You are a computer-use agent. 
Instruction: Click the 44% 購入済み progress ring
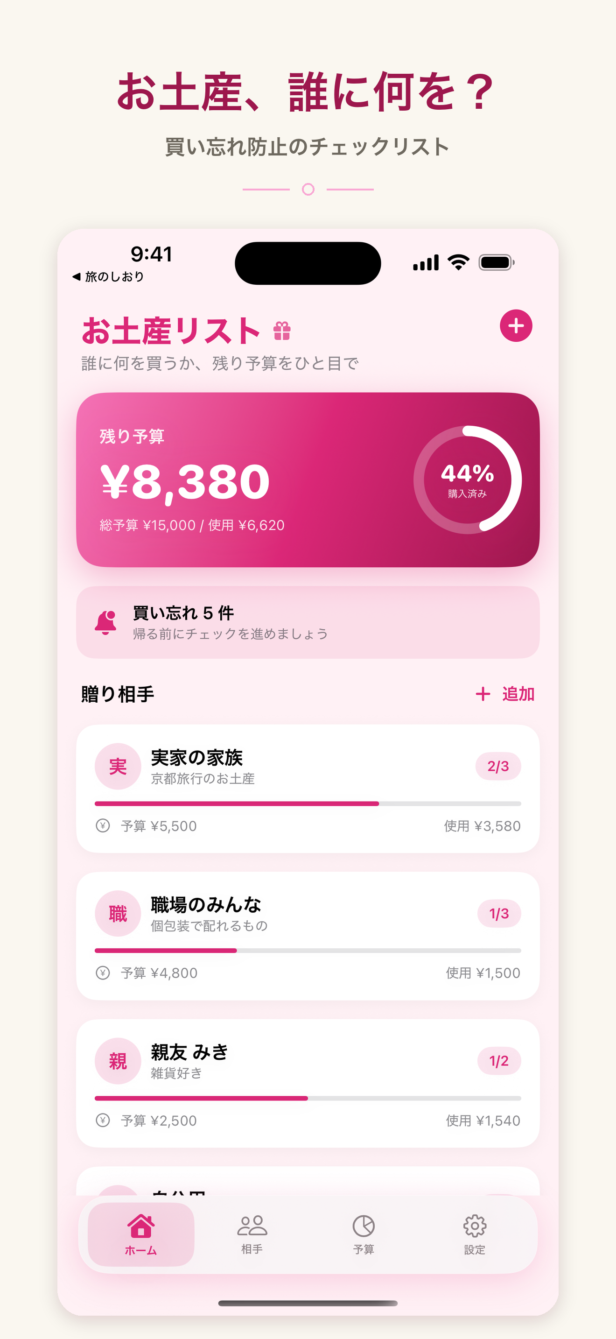tap(468, 480)
